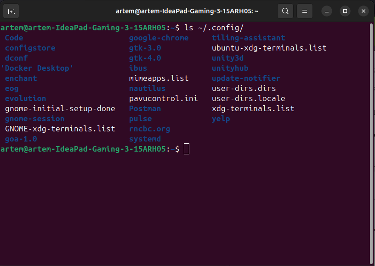Viewport: 375px width, 266px height.
Task: Click the gnome-initial-setup-done file entry
Action: (60, 108)
